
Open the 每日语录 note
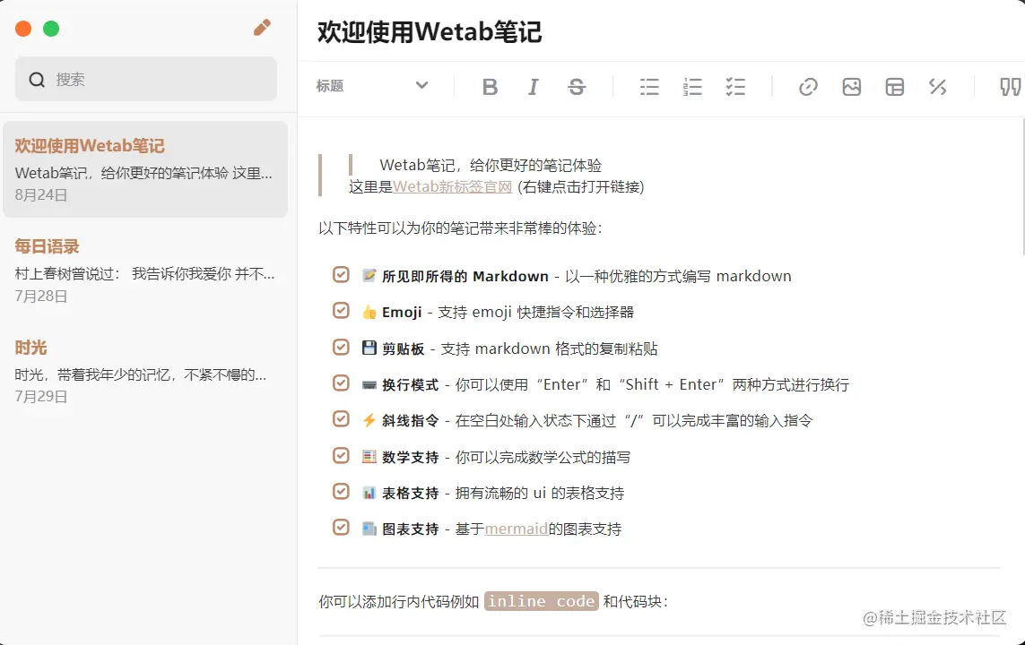pyautogui.click(x=145, y=271)
